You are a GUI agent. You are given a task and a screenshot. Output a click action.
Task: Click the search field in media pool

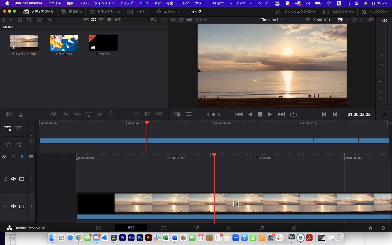pyautogui.click(x=131, y=20)
